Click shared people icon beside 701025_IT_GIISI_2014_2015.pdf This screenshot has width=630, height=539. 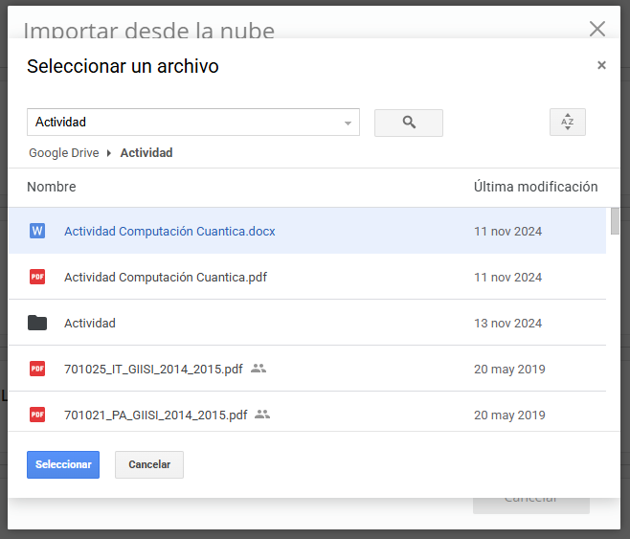click(258, 369)
